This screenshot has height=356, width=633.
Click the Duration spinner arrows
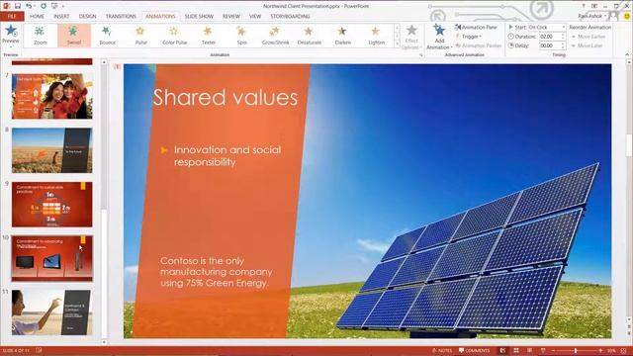coord(563,37)
